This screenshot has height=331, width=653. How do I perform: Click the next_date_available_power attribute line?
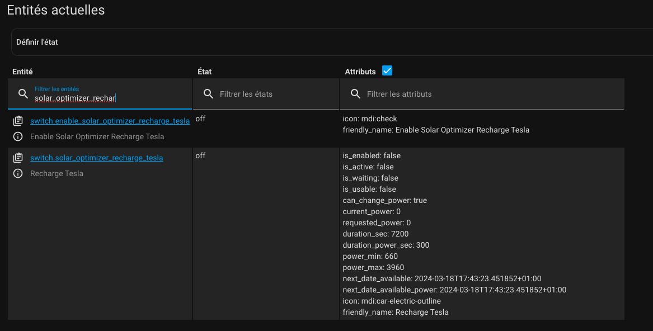[454, 290]
